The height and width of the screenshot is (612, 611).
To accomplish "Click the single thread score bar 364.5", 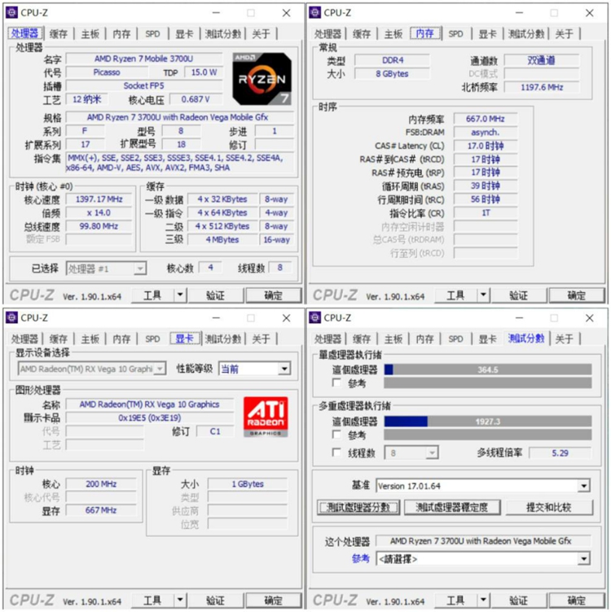I will coord(488,369).
